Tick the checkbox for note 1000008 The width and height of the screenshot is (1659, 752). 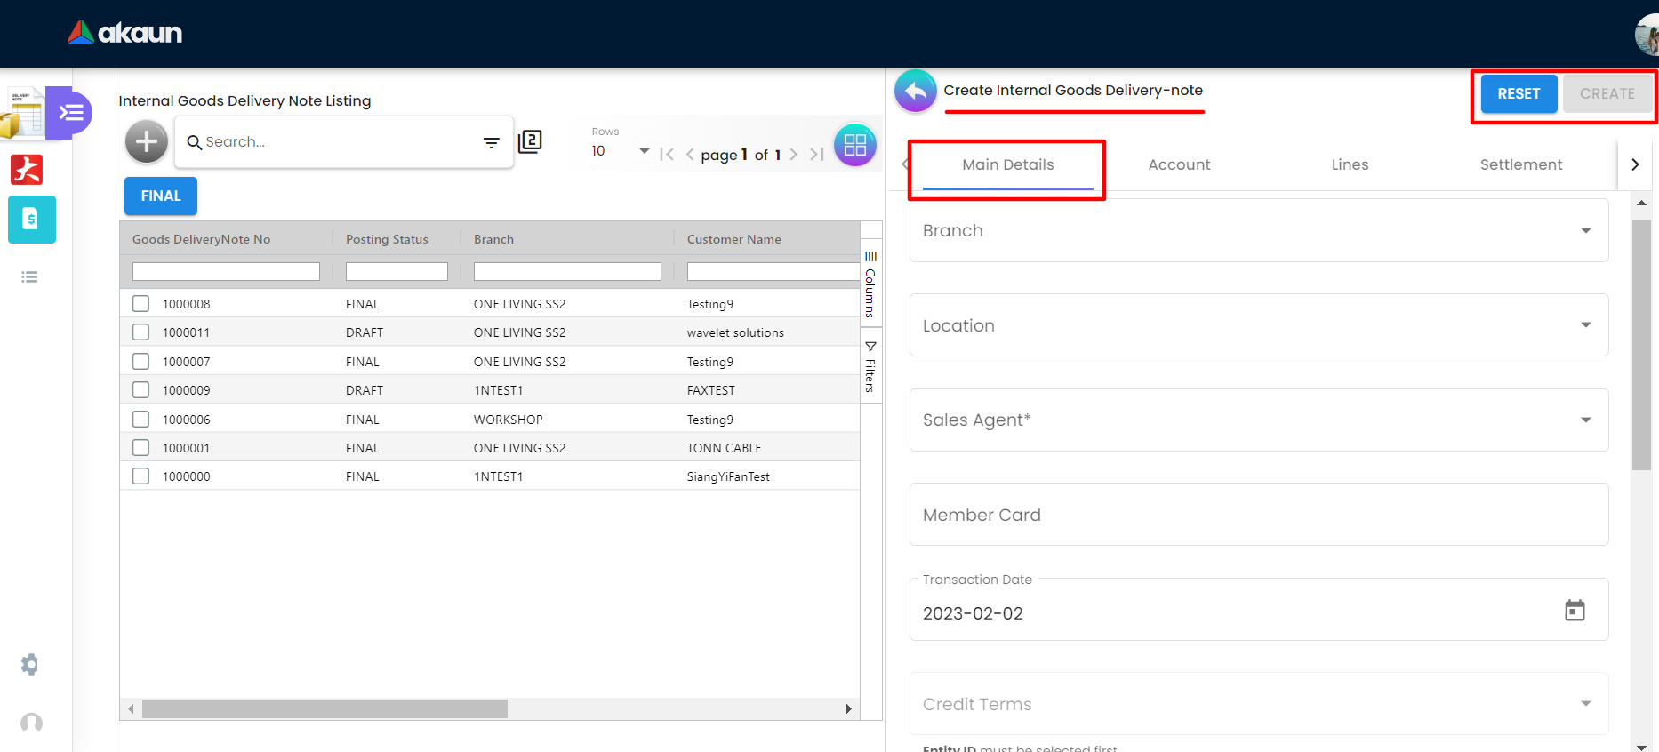pos(140,304)
